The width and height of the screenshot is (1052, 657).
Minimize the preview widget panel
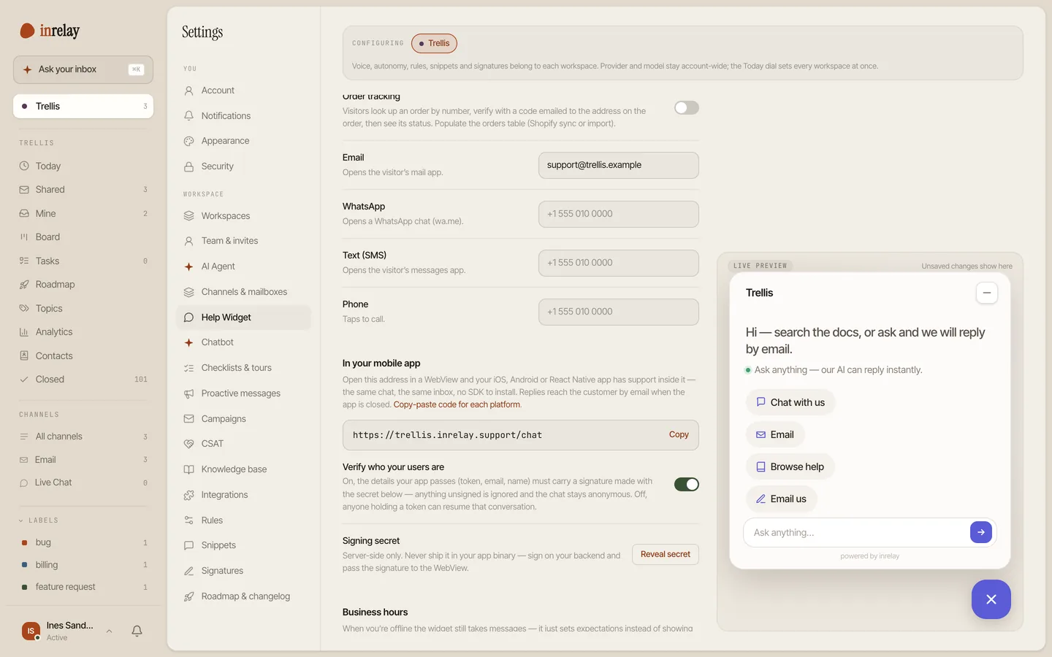click(986, 293)
